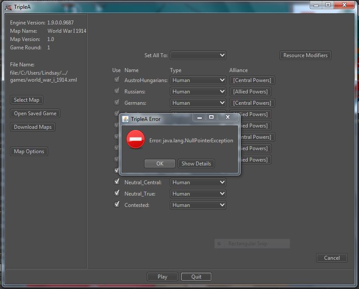359x289 pixels.
Task: Open Map Options
Action: point(29,151)
